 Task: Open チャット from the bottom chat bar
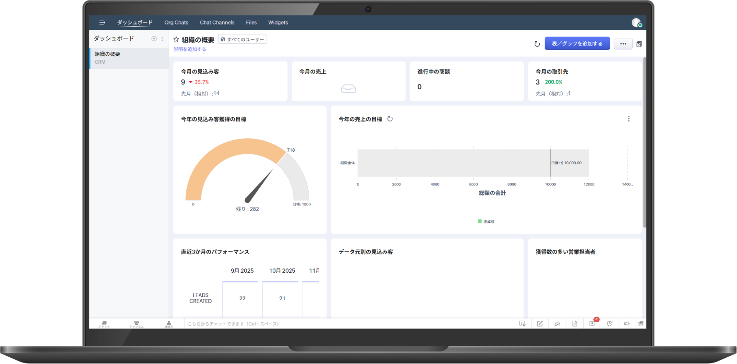[104, 324]
